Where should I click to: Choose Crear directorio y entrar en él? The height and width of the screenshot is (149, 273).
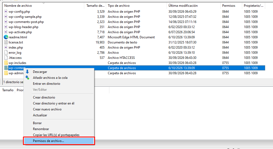click(x=54, y=103)
